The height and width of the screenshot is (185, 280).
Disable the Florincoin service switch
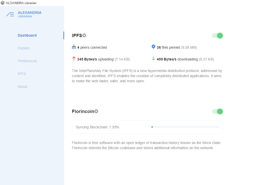pos(217,111)
